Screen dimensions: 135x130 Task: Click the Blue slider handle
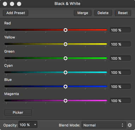point(65,87)
